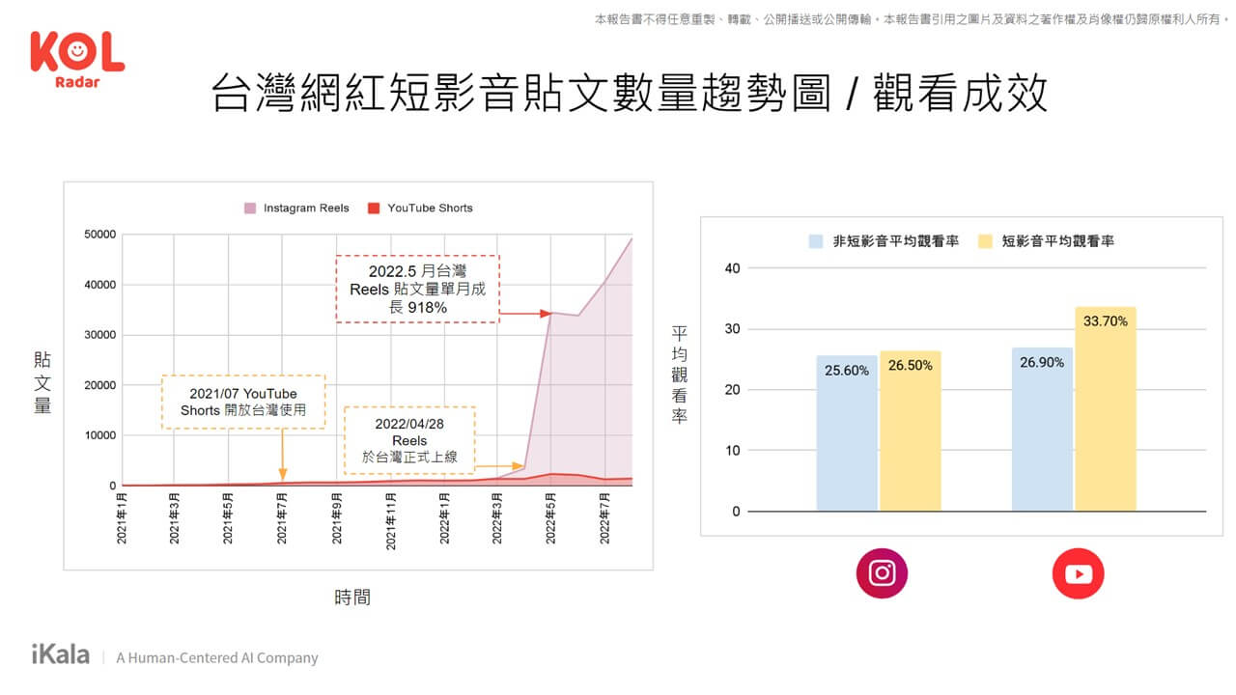The image size is (1236, 695).
Task: Click the yellow 短影音平均觀看率 legend swatch
Action: tap(985, 241)
